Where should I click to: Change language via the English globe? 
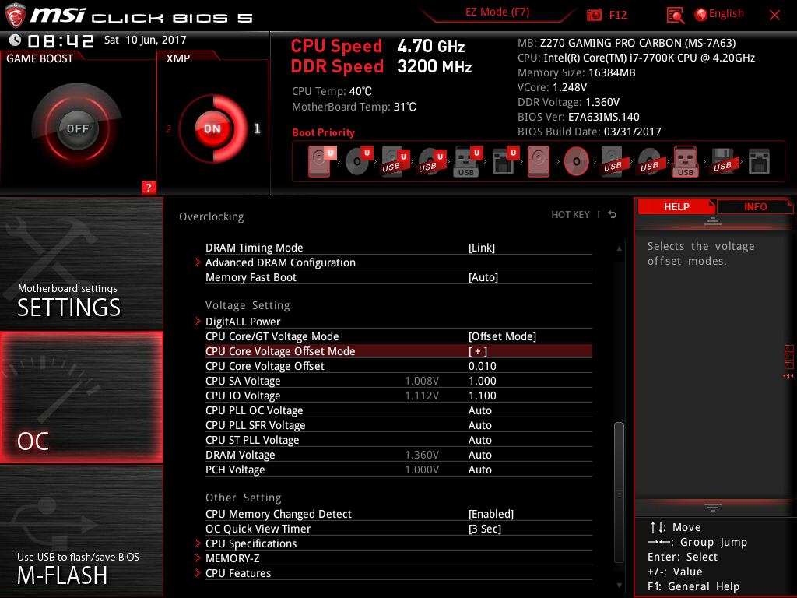719,14
